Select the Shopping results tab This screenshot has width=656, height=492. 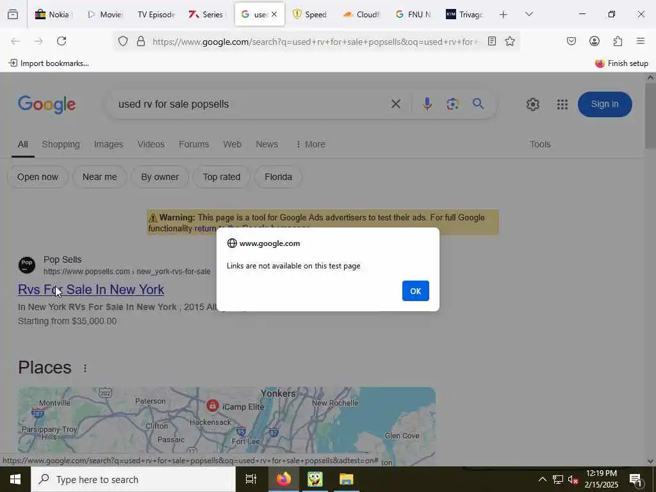tap(61, 144)
